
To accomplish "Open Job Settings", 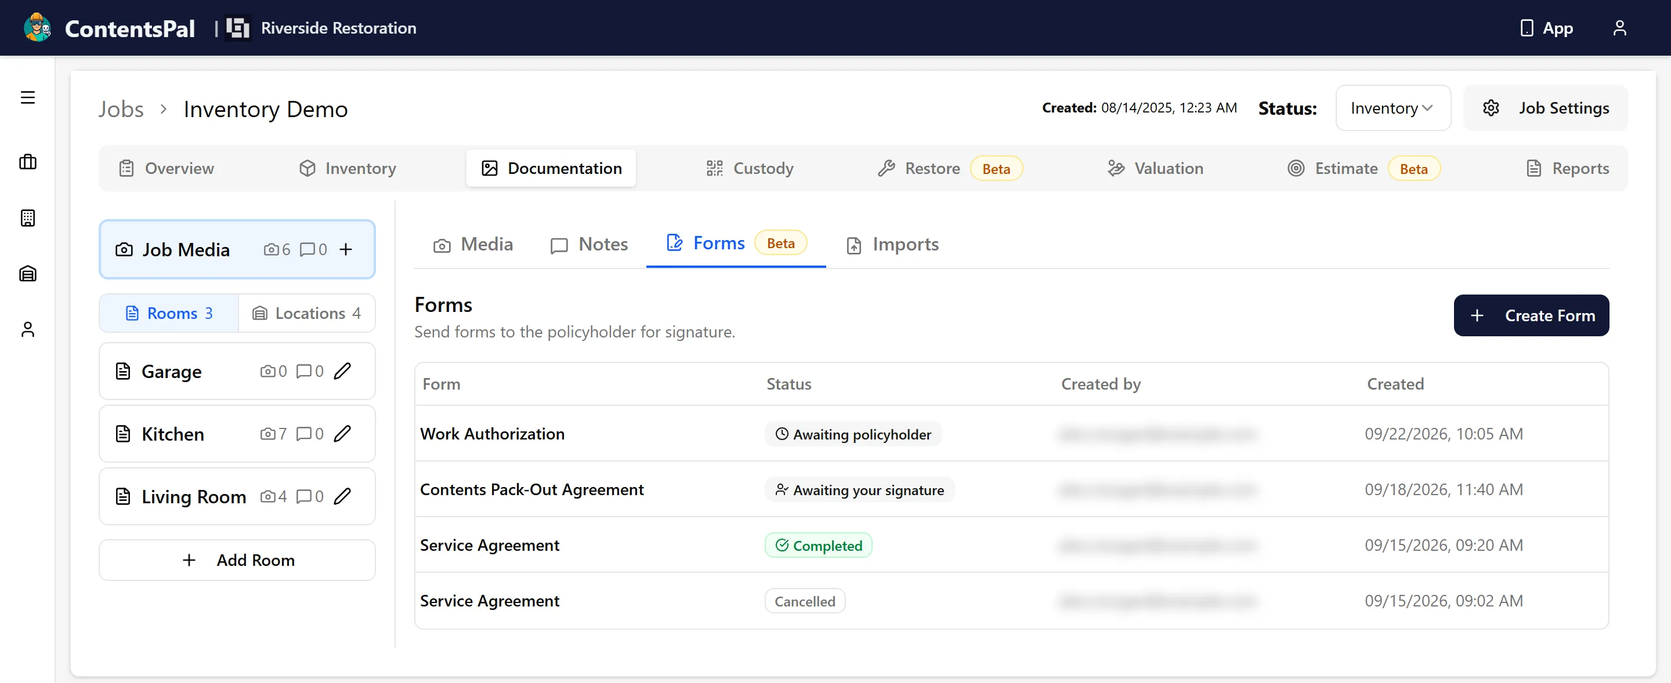I will click(1545, 108).
